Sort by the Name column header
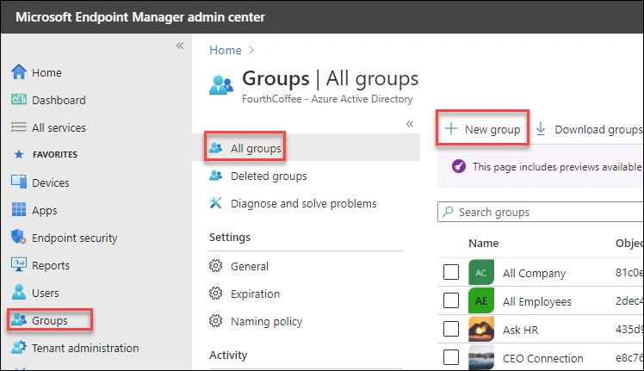The height and width of the screenshot is (371, 644). tap(483, 243)
